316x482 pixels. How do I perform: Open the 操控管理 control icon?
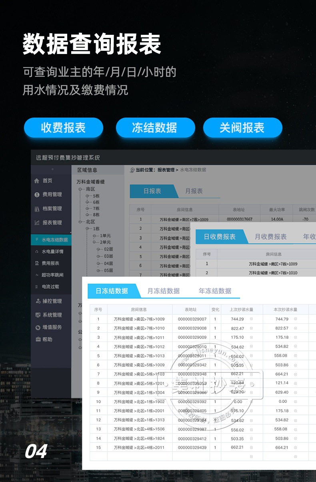[38, 301]
